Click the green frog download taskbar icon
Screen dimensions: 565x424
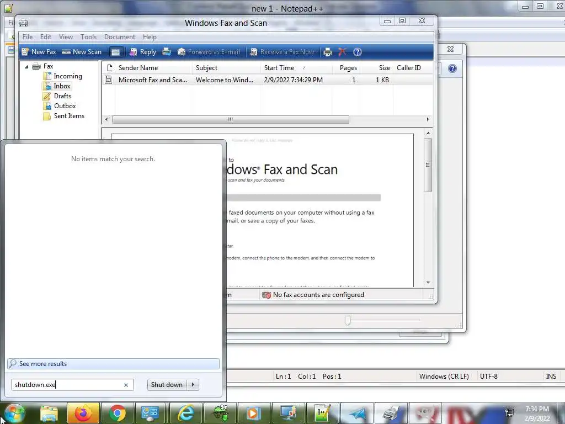tap(220, 414)
